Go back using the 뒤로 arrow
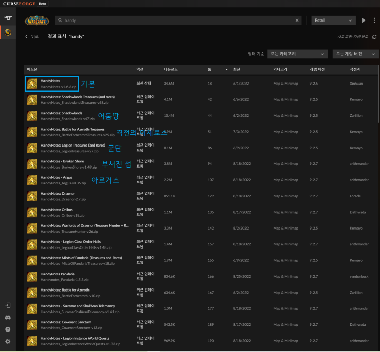 coord(32,37)
